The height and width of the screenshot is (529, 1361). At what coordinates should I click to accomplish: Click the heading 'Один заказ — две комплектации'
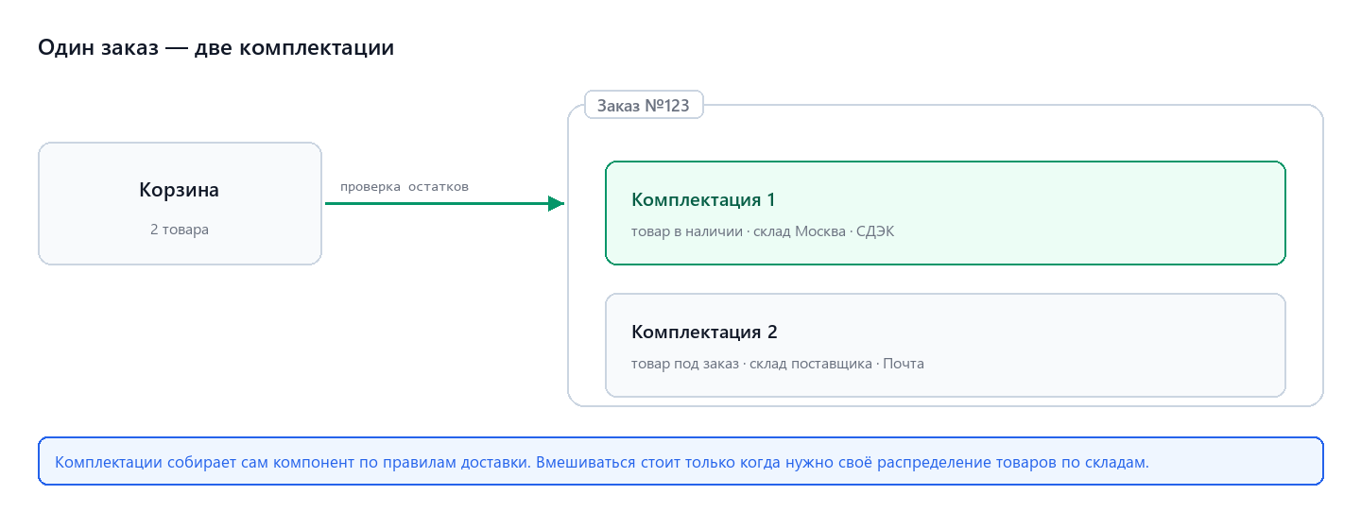tap(215, 48)
